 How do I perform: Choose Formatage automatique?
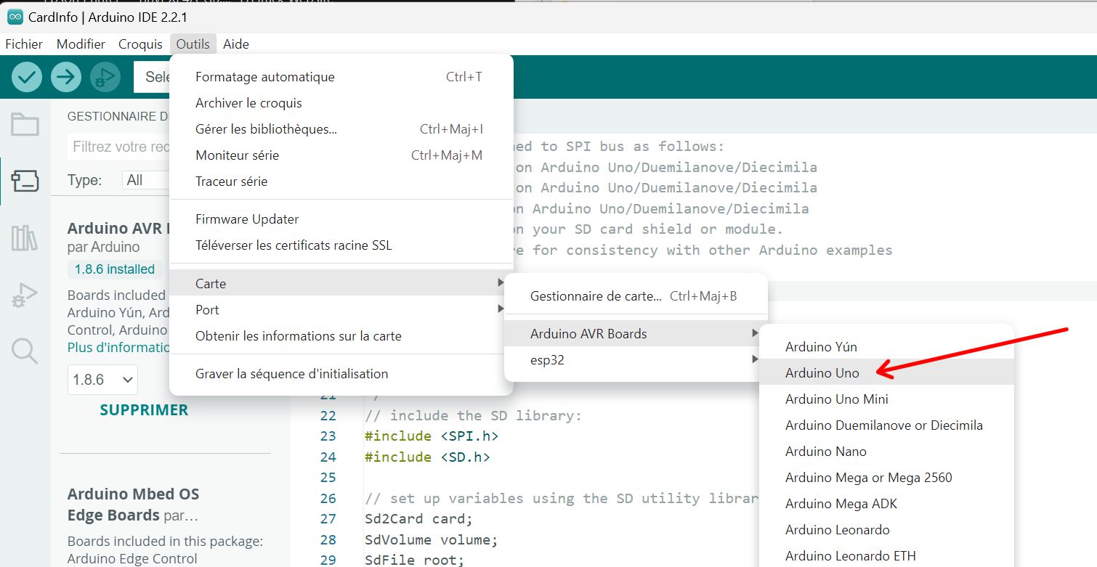pyautogui.click(x=341, y=77)
